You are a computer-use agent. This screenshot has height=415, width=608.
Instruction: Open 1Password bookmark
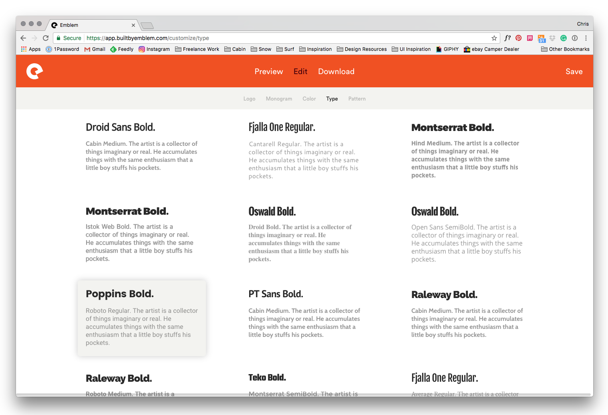(x=62, y=49)
